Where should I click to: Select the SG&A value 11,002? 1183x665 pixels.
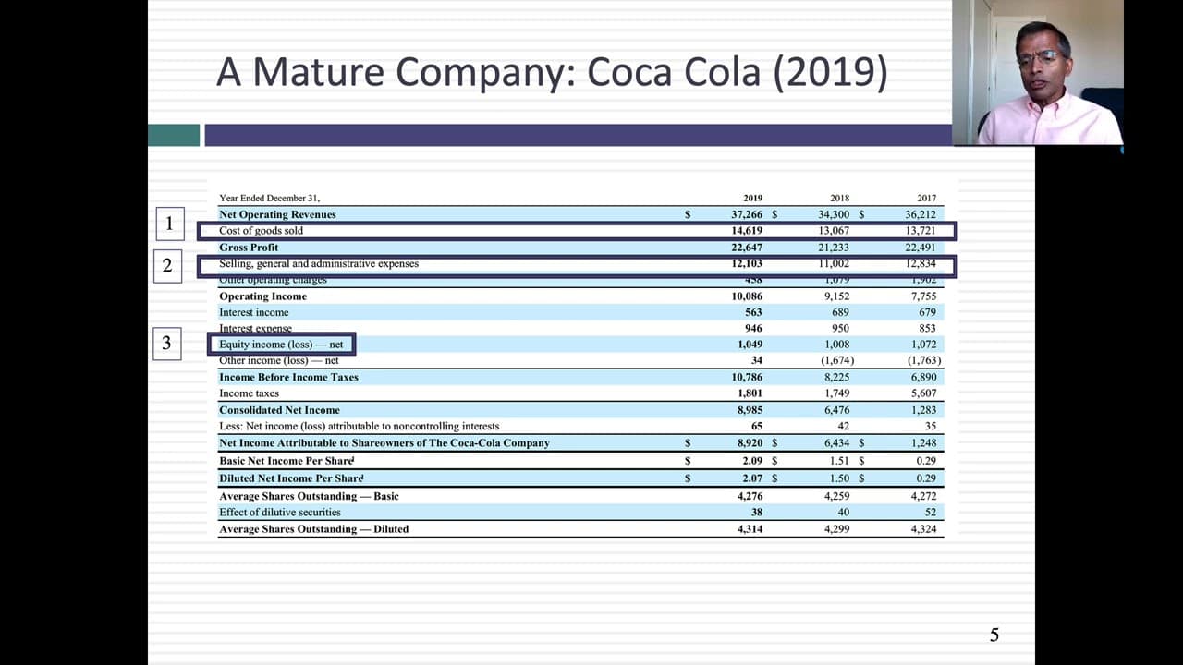pos(834,264)
